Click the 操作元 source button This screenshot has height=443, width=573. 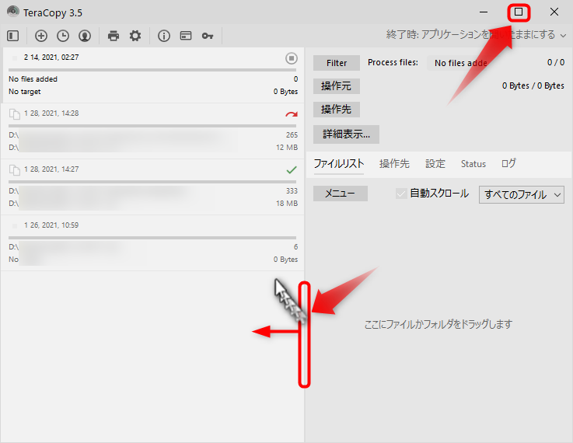point(337,86)
